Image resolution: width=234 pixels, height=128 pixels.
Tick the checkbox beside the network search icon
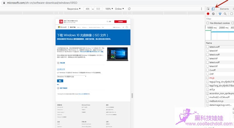[231, 14]
